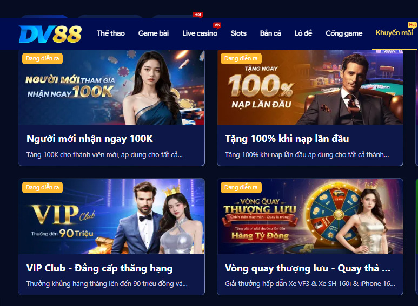Open the Game bài menu
Screen dimensions: 418x306
(153, 33)
